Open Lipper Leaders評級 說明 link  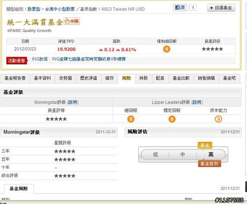(197, 102)
